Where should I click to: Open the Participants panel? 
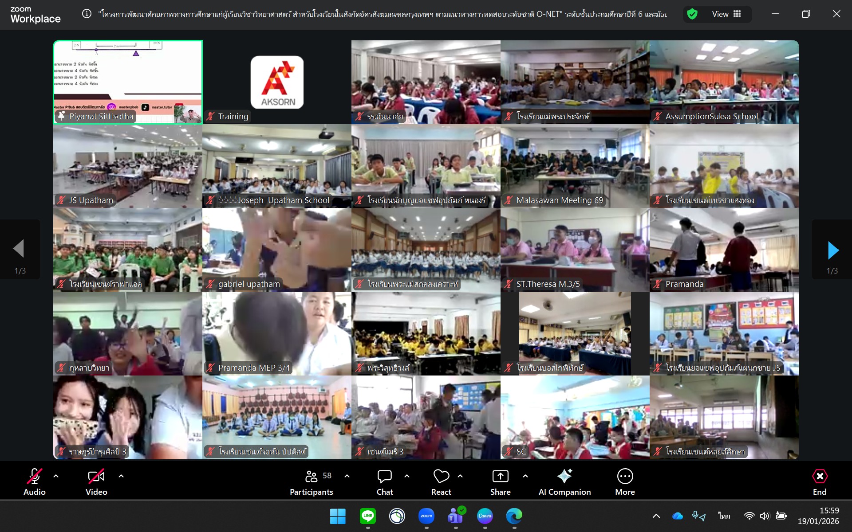[312, 482]
